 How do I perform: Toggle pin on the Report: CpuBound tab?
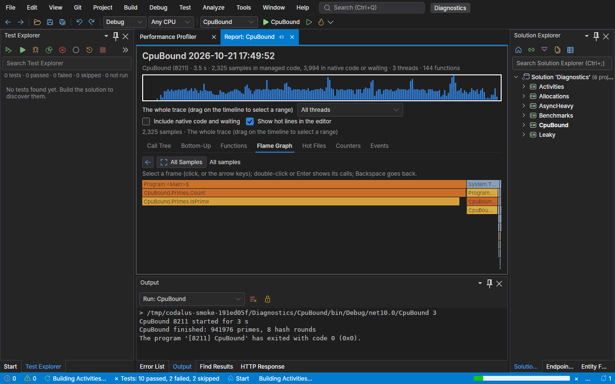282,37
